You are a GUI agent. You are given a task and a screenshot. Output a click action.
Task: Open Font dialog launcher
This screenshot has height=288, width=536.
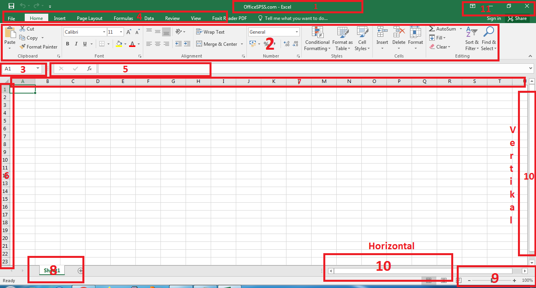(x=139, y=56)
